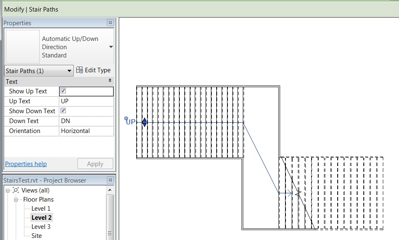Open the stair path type selector dropdown

111,47
